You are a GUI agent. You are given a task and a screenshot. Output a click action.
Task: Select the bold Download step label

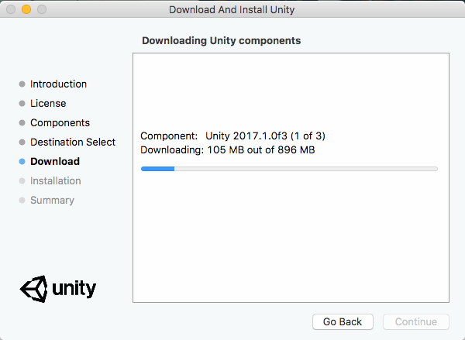55,162
